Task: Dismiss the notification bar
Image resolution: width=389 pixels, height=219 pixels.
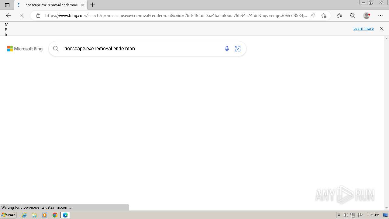Action: point(382,29)
